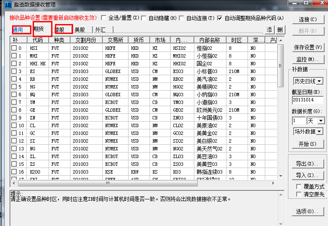Screen dimensions: 328x226
Task: Click cell 欧洲美元02
Action: [209, 110]
